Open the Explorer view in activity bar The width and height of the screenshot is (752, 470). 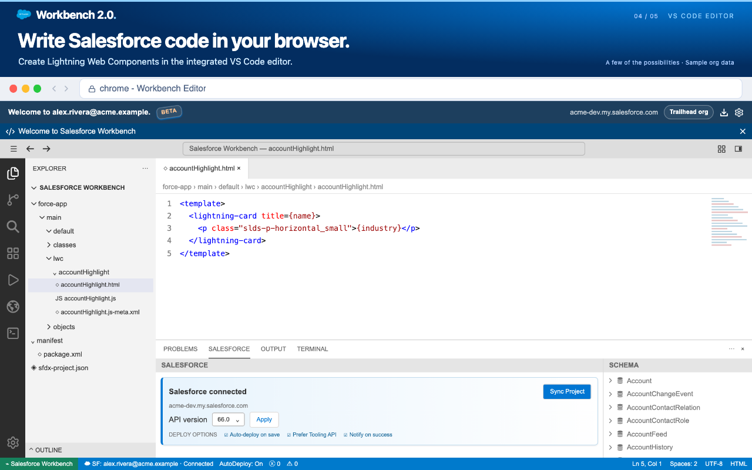click(x=12, y=173)
